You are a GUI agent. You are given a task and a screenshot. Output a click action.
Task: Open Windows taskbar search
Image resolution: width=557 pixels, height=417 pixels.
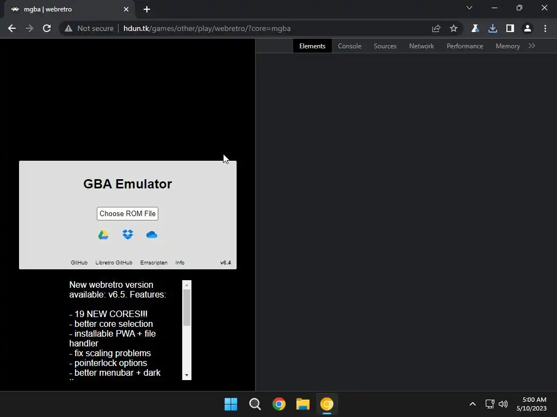pos(255,404)
